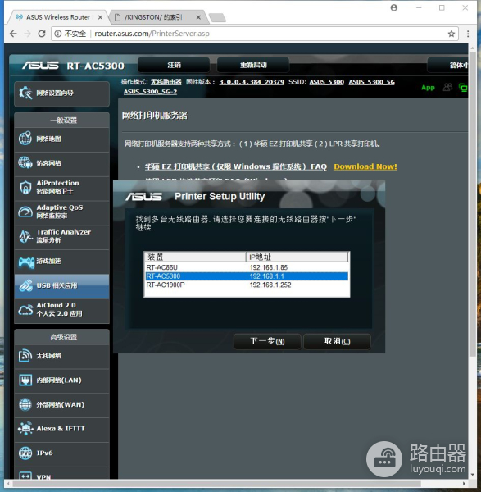Click ASUS_5300_5G-2 SSID link

(150, 92)
